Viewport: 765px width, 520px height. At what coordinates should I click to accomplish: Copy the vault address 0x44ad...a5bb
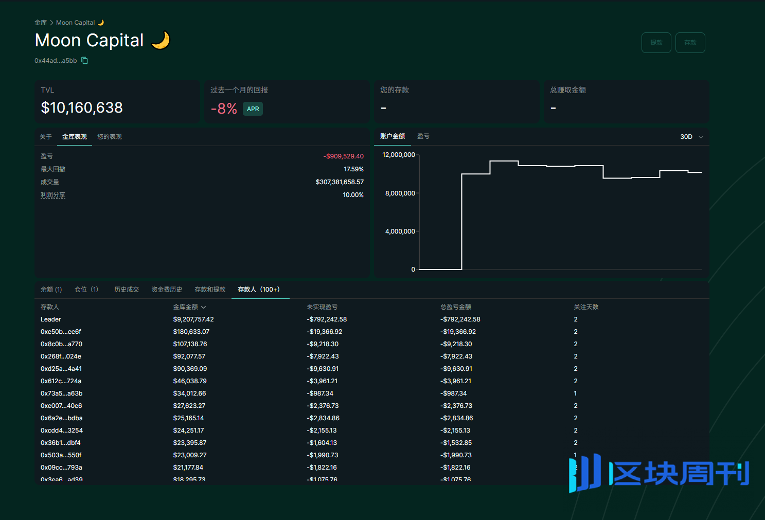[x=85, y=61]
